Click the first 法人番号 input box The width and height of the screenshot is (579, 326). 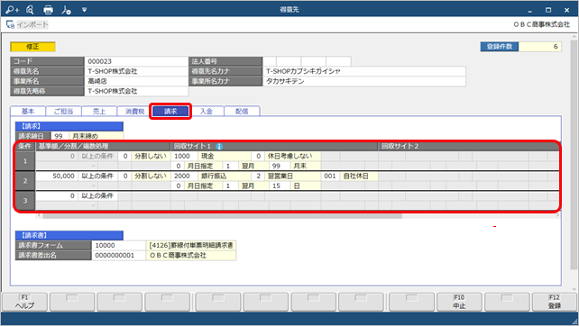pos(270,61)
